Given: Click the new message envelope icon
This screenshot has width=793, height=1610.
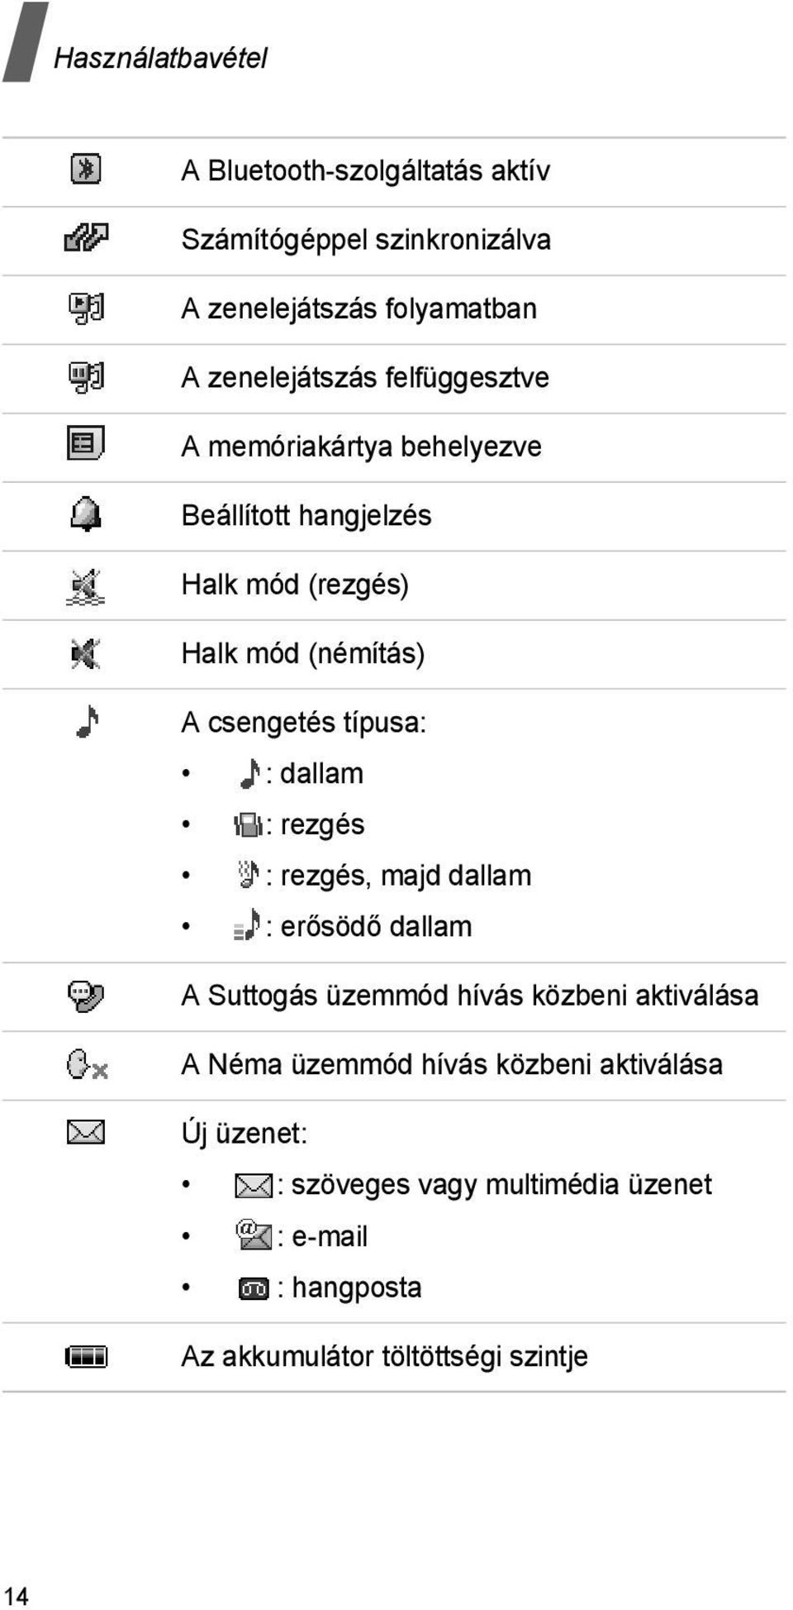Looking at the screenshot, I should point(86,1132).
